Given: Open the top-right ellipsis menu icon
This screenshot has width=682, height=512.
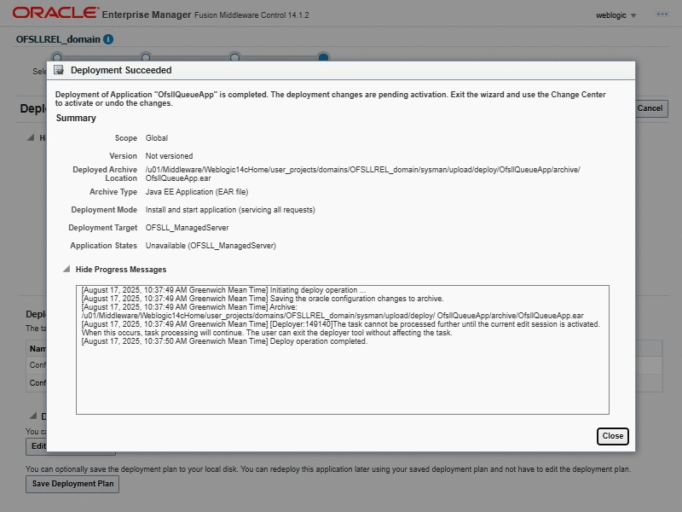Looking at the screenshot, I should click(662, 15).
